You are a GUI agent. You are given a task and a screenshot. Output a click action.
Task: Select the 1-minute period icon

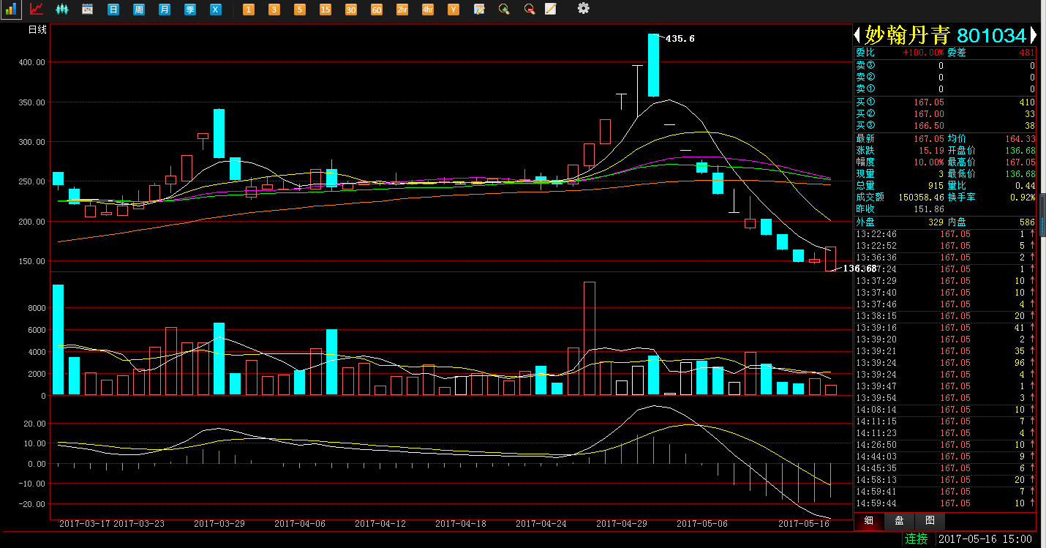click(x=249, y=10)
